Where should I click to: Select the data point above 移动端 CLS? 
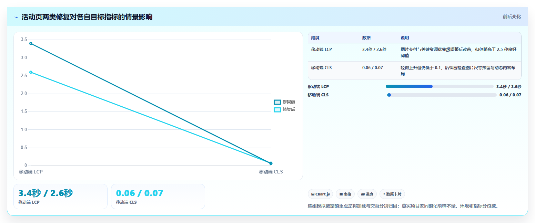click(x=271, y=163)
